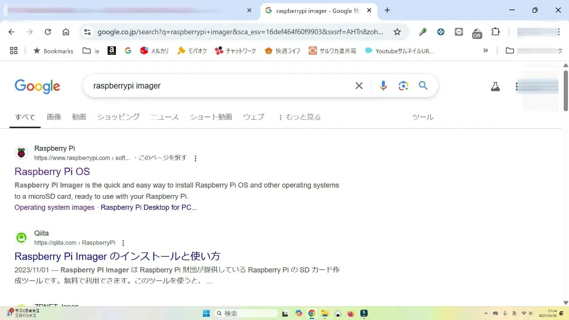Click このページを訳す translate link
The width and height of the screenshot is (569, 320).
[x=163, y=158]
